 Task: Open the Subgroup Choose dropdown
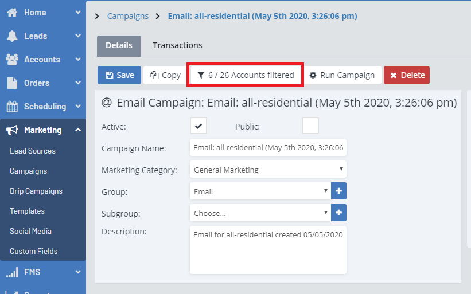tap(260, 213)
